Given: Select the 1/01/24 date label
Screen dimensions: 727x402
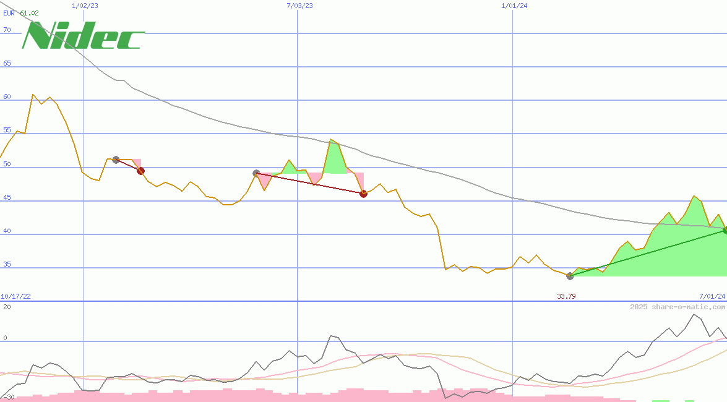Looking at the screenshot, I should click(x=514, y=6).
